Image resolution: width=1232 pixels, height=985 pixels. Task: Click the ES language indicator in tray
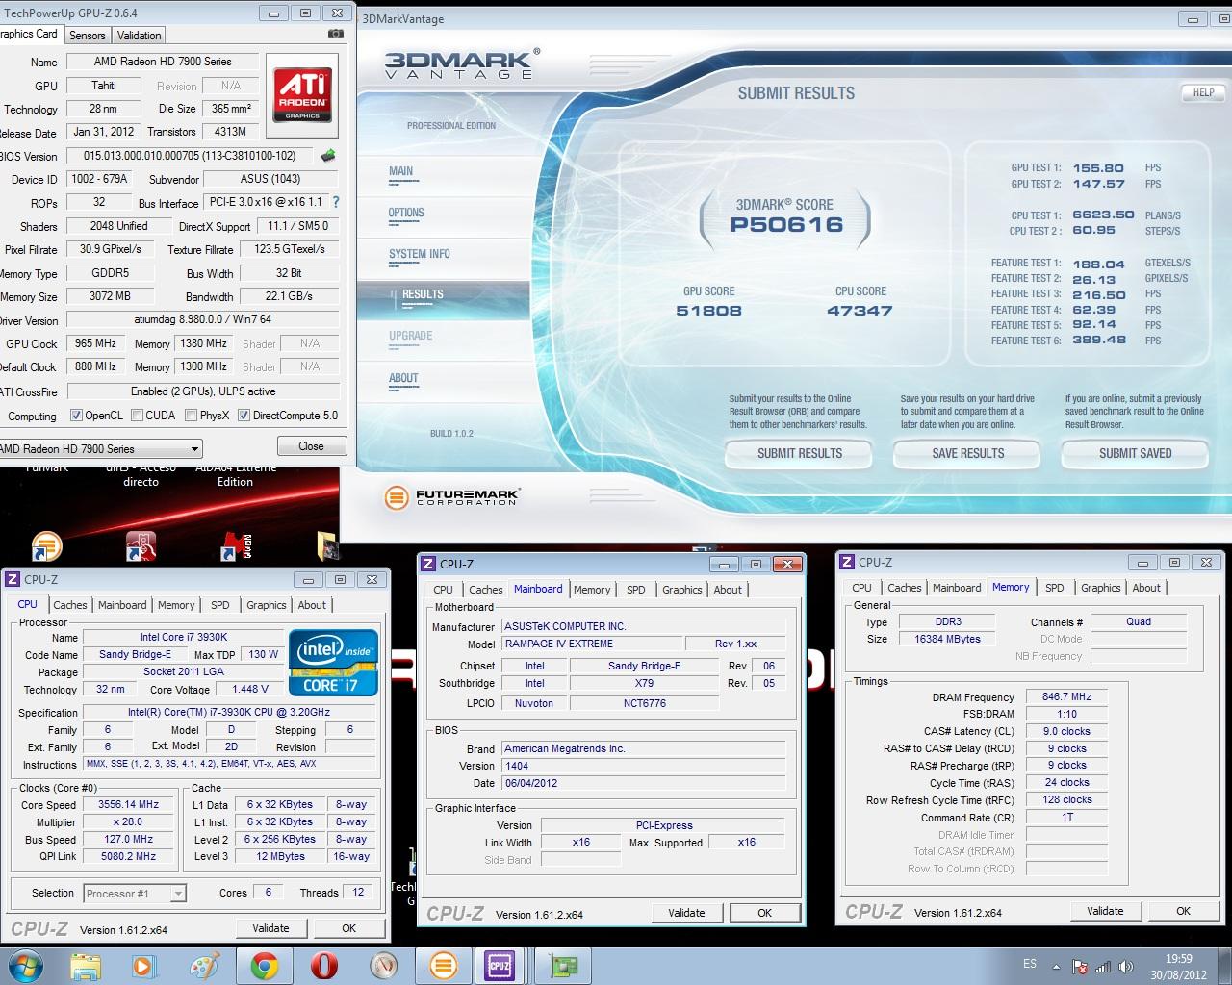[1030, 964]
